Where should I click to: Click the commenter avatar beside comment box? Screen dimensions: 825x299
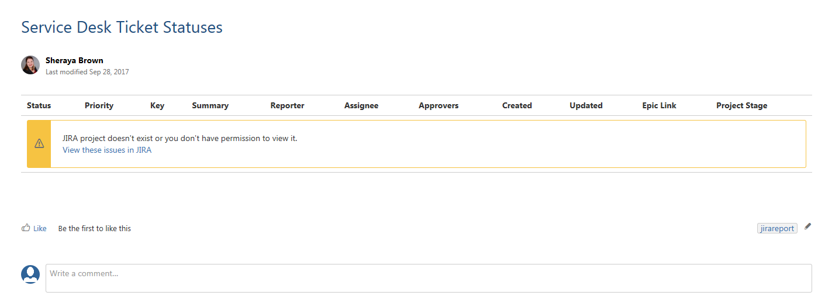pyautogui.click(x=30, y=274)
